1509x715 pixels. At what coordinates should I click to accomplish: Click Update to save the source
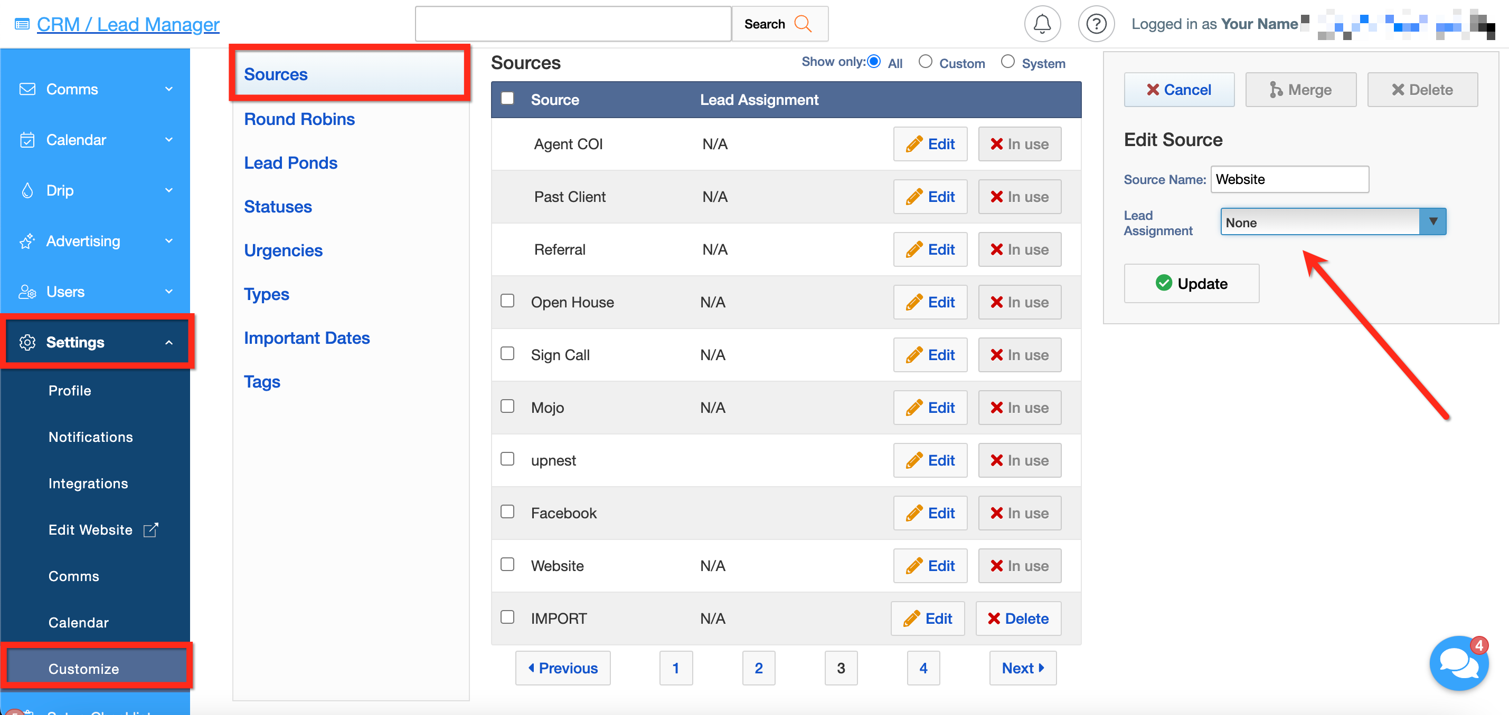pos(1191,284)
